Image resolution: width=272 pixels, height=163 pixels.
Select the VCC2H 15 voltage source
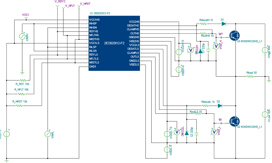point(179,52)
